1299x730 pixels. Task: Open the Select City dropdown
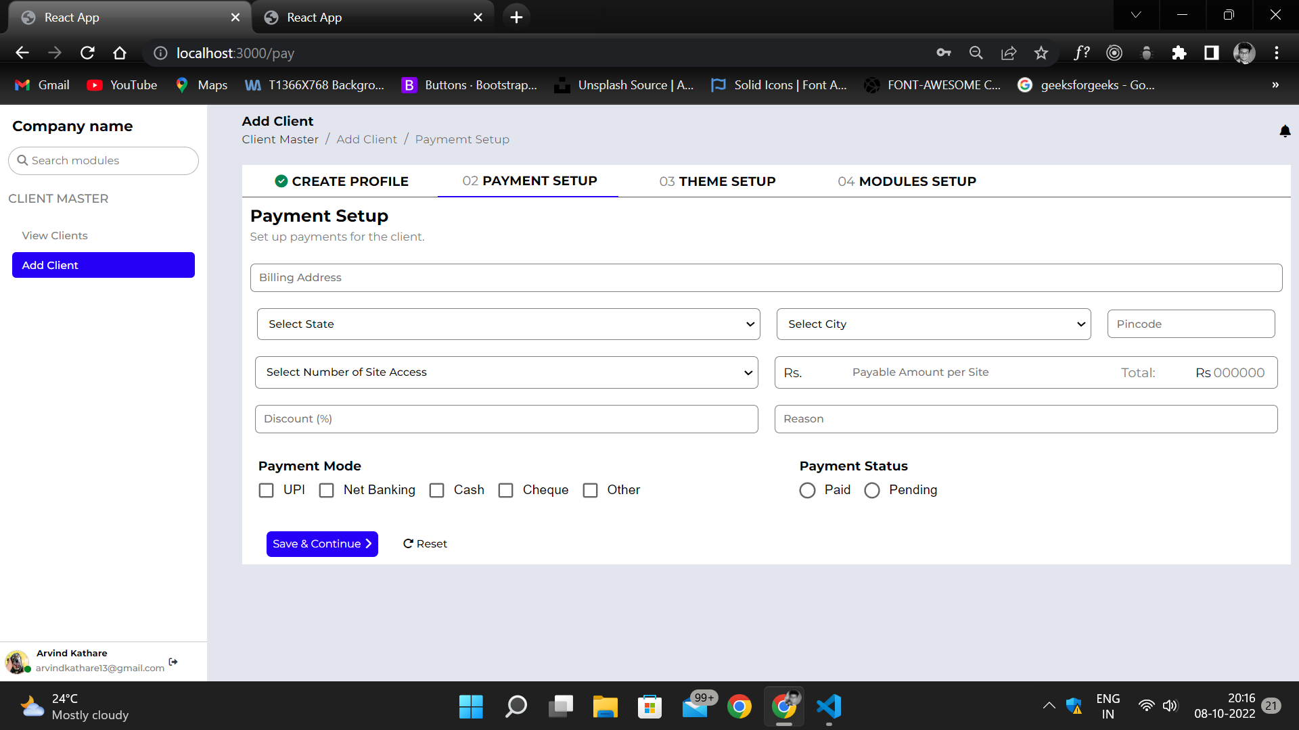pyautogui.click(x=934, y=324)
